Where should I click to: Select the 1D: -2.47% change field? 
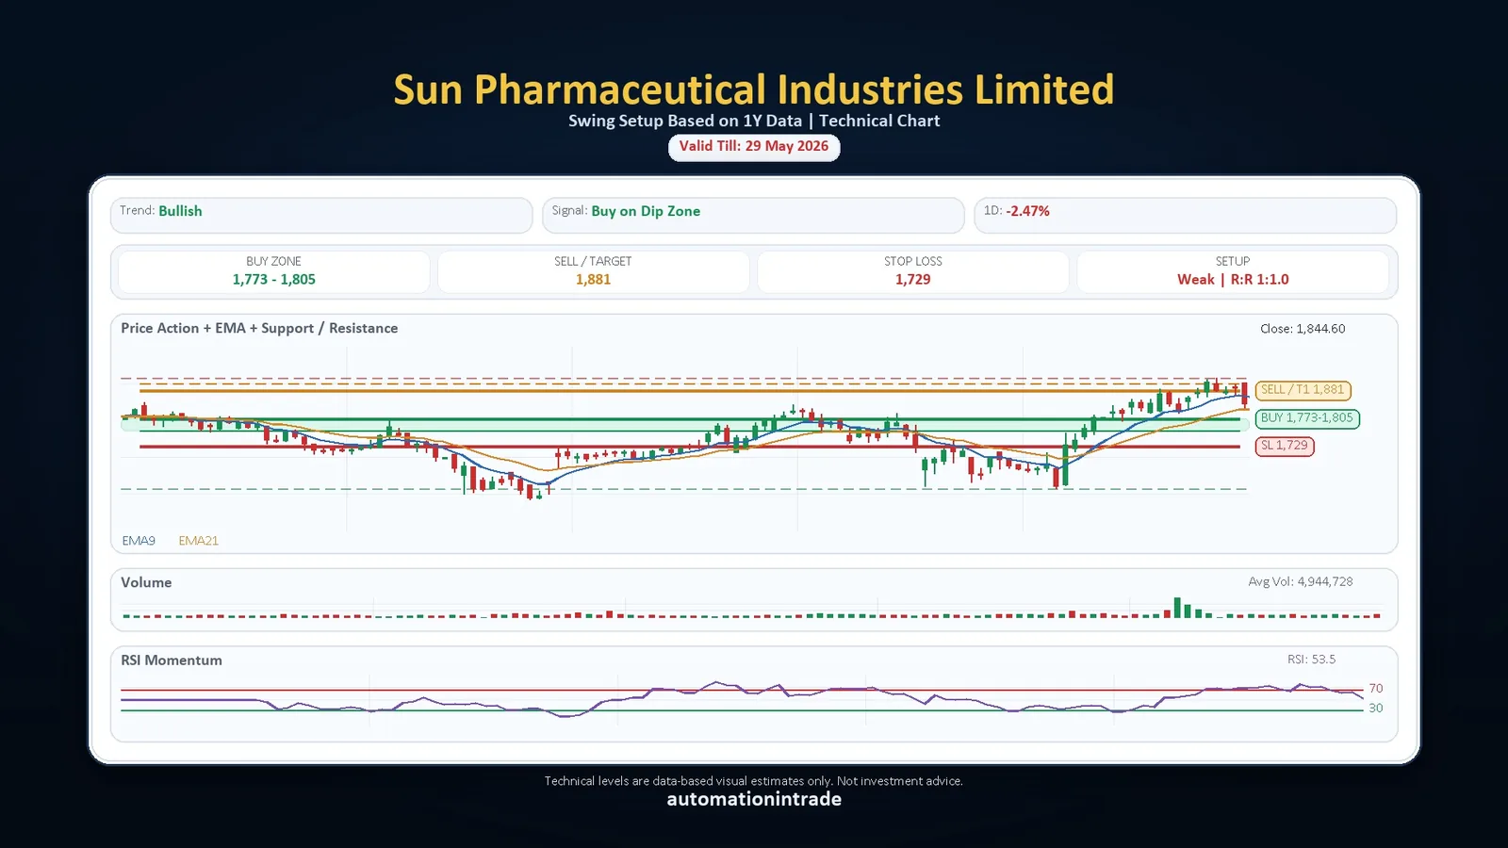(x=1185, y=215)
